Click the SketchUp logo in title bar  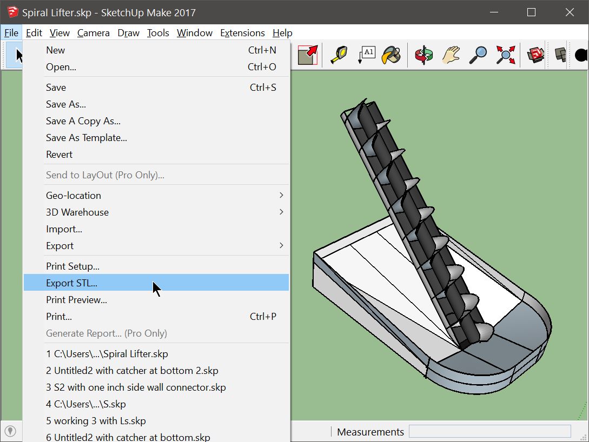click(12, 12)
